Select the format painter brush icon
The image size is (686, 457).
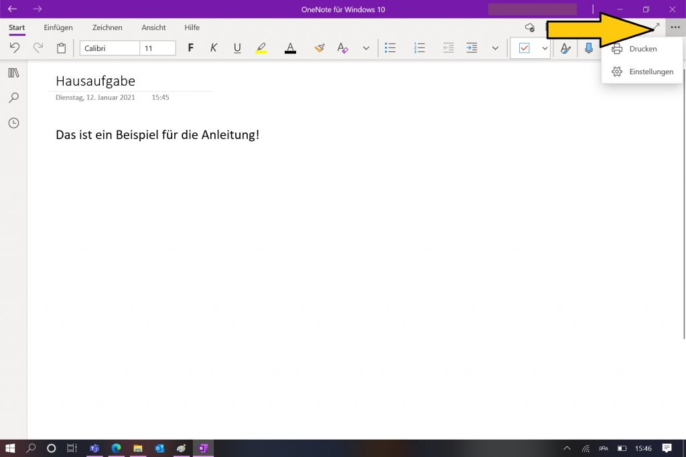tap(320, 48)
